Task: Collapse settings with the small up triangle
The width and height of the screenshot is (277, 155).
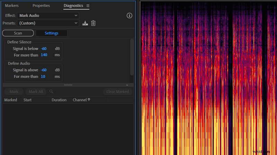Action: [127, 85]
